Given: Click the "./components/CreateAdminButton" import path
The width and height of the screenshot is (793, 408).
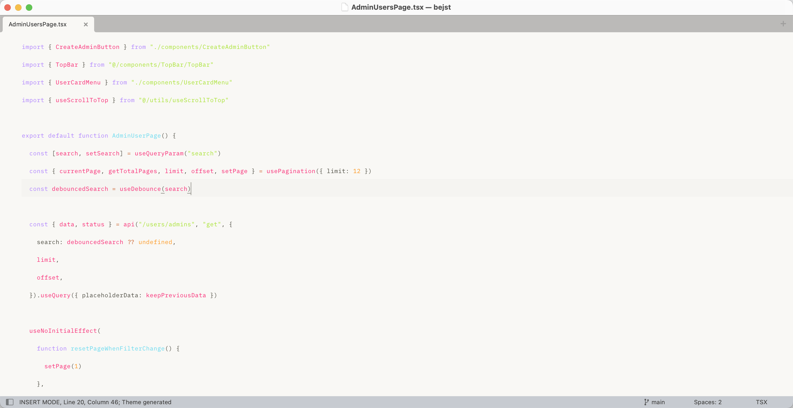Looking at the screenshot, I should pos(210,47).
